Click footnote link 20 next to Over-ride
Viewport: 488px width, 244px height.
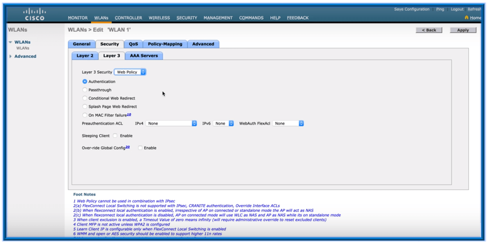(x=127, y=147)
